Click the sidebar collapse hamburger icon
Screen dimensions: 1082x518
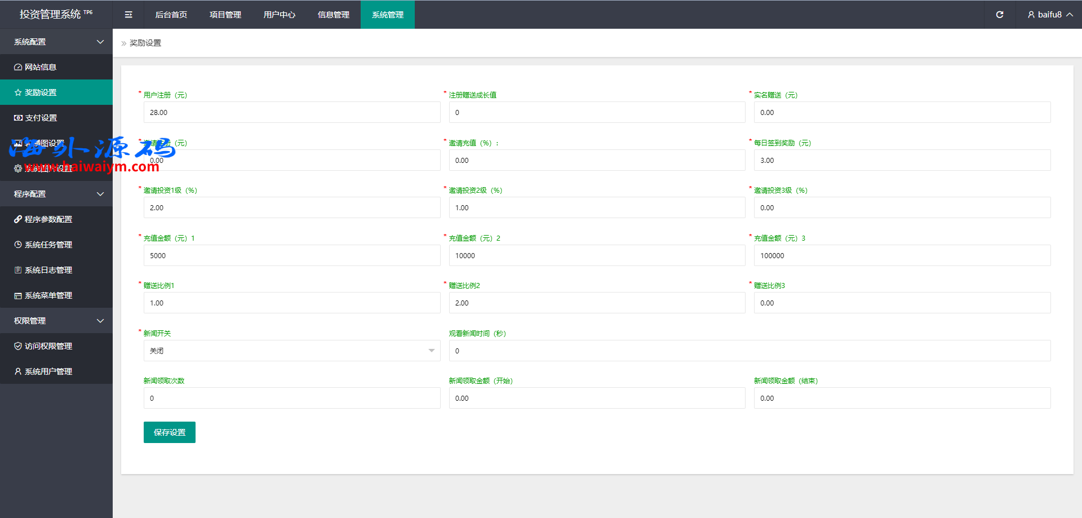pos(128,15)
